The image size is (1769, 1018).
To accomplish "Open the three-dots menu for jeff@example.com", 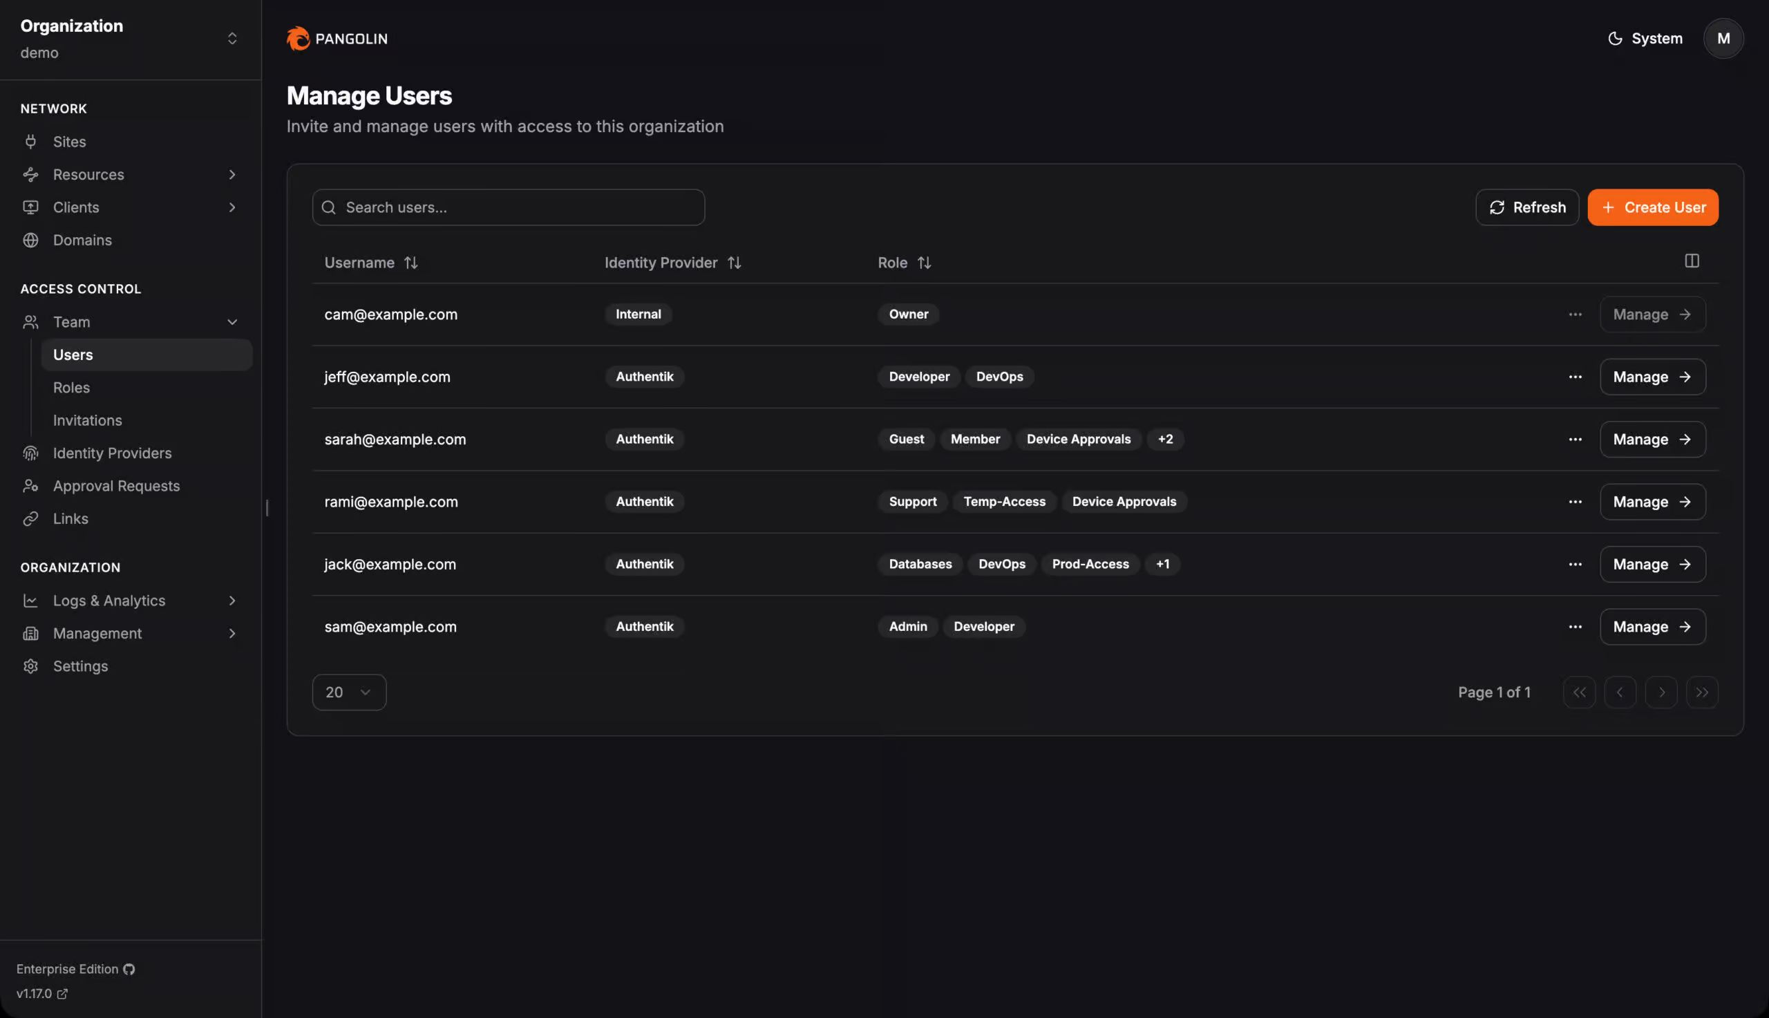I will pyautogui.click(x=1575, y=377).
